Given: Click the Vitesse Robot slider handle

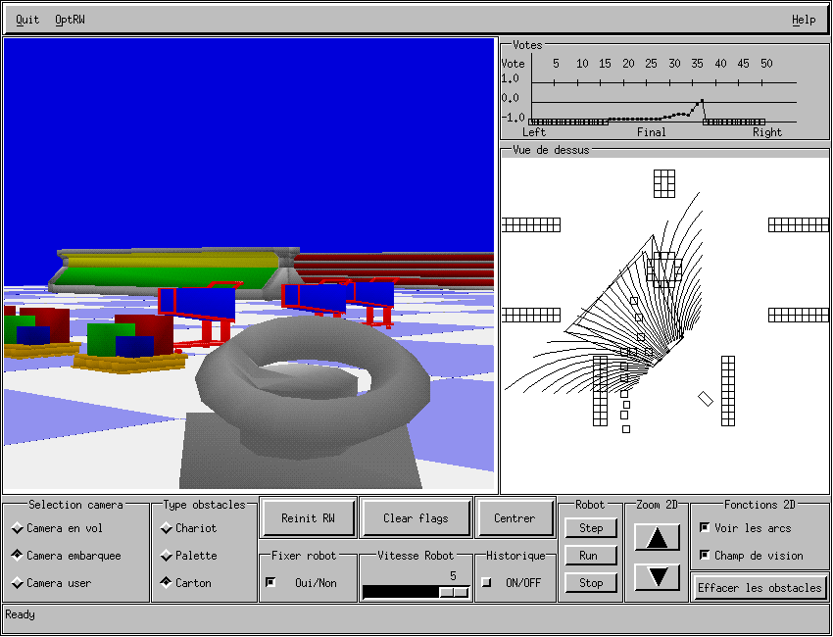Looking at the screenshot, I should (453, 592).
